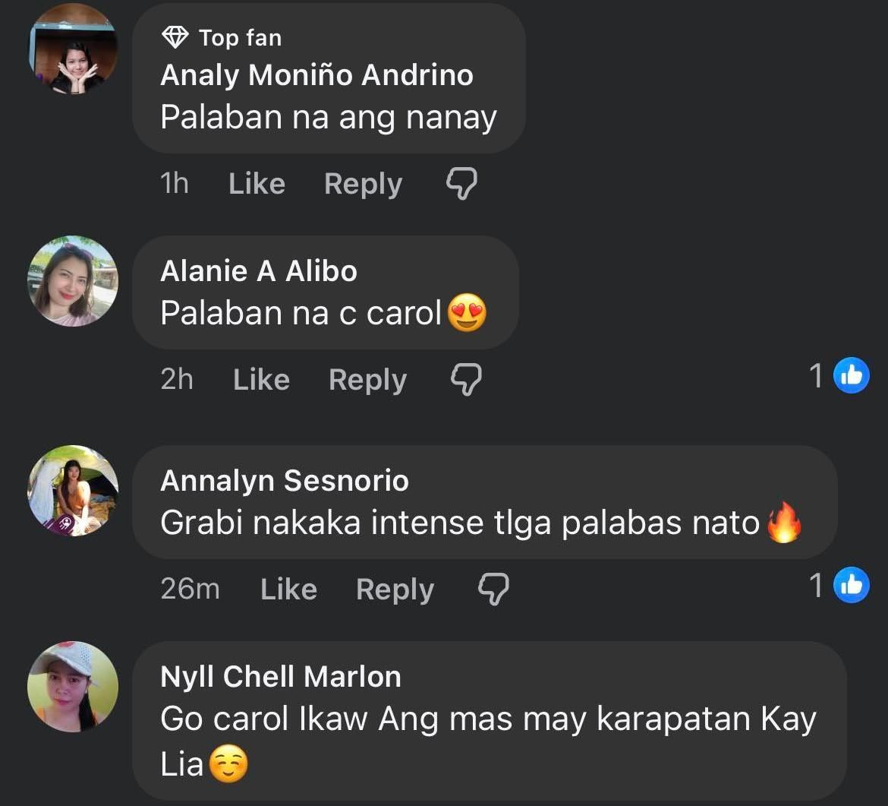Open Alanie A Alibo's profile picture

[x=73, y=281]
